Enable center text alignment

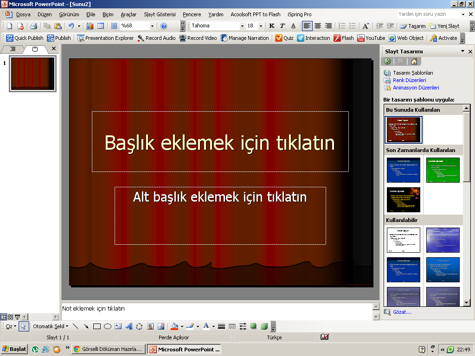tap(318, 26)
